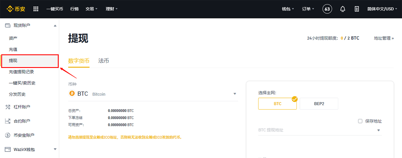The image size is (402, 158).
Task: Open 杠杆账户 in the sidebar
Action: pos(22,107)
